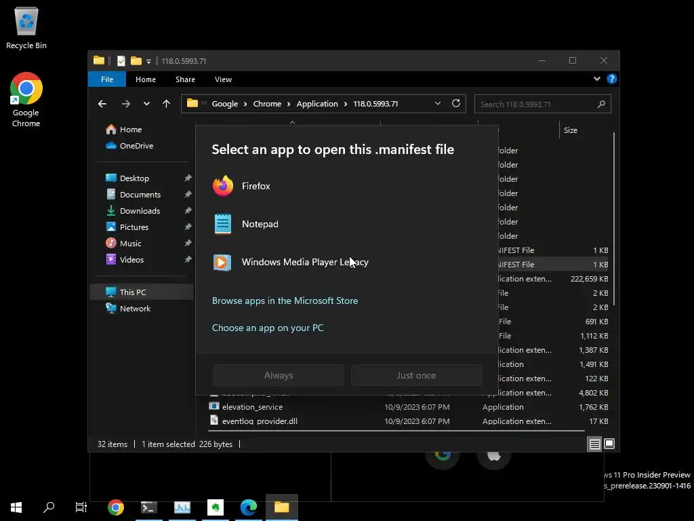Screen dimensions: 694x521
Task: Switch to details view layout
Action: (x=594, y=444)
